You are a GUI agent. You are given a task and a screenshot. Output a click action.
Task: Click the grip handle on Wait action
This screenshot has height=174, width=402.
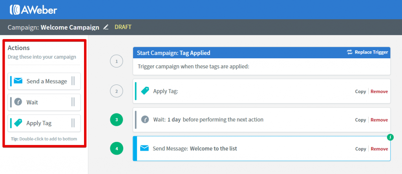pos(73,102)
